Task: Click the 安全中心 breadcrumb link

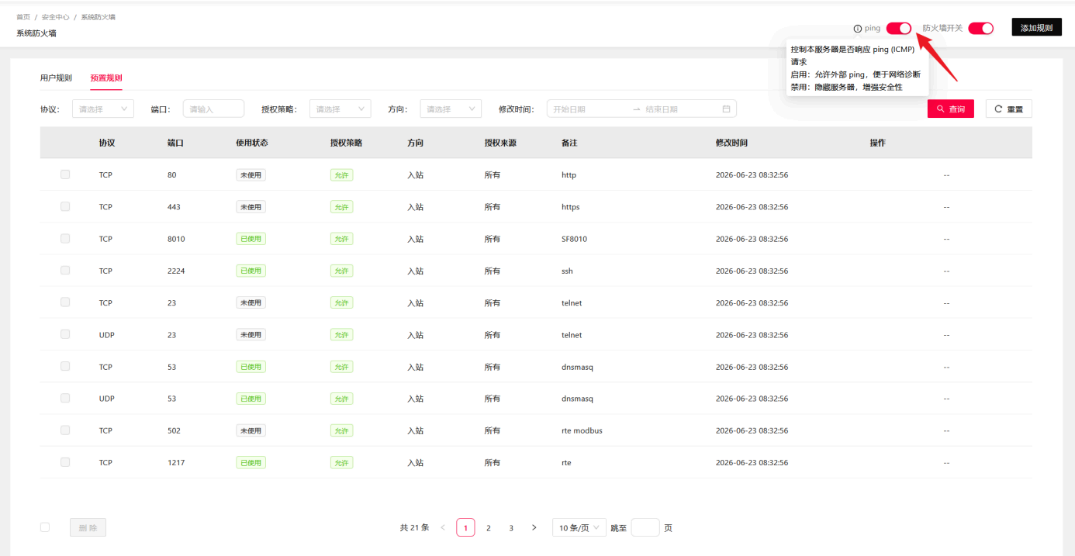Action: 54,17
